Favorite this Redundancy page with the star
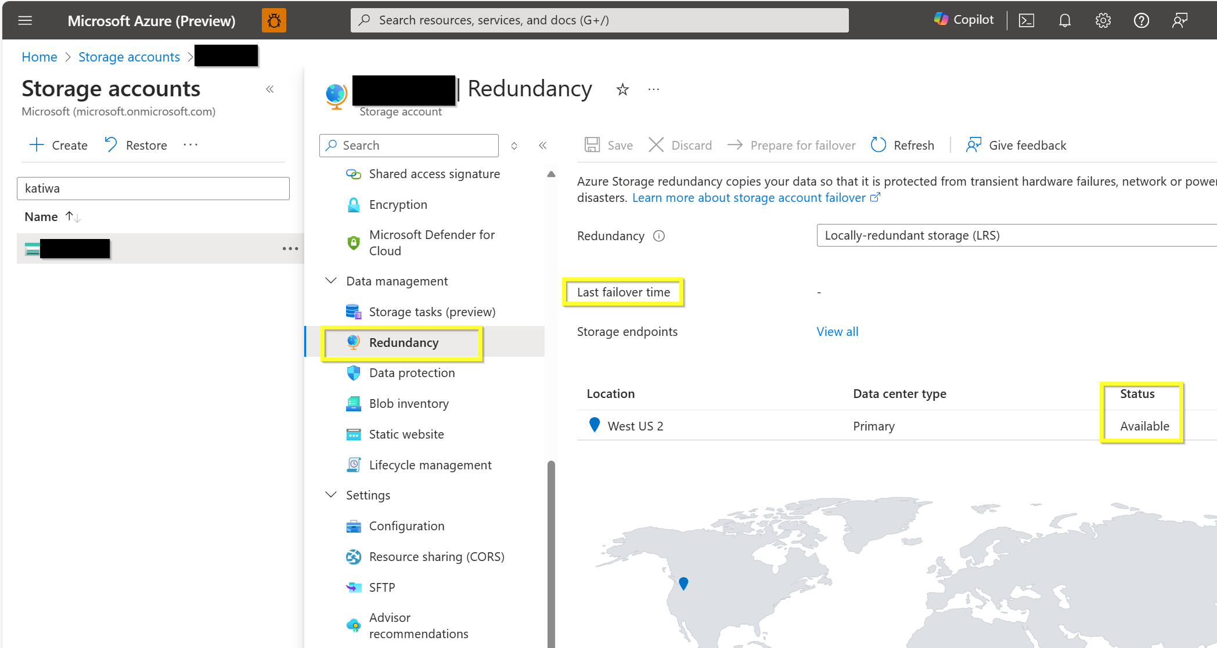Viewport: 1217px width, 648px height. (x=622, y=89)
